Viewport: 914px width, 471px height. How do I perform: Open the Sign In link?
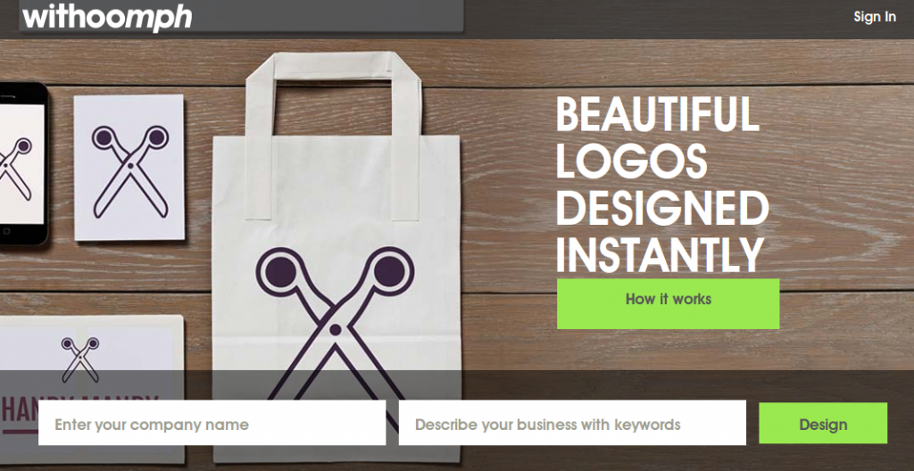(875, 17)
